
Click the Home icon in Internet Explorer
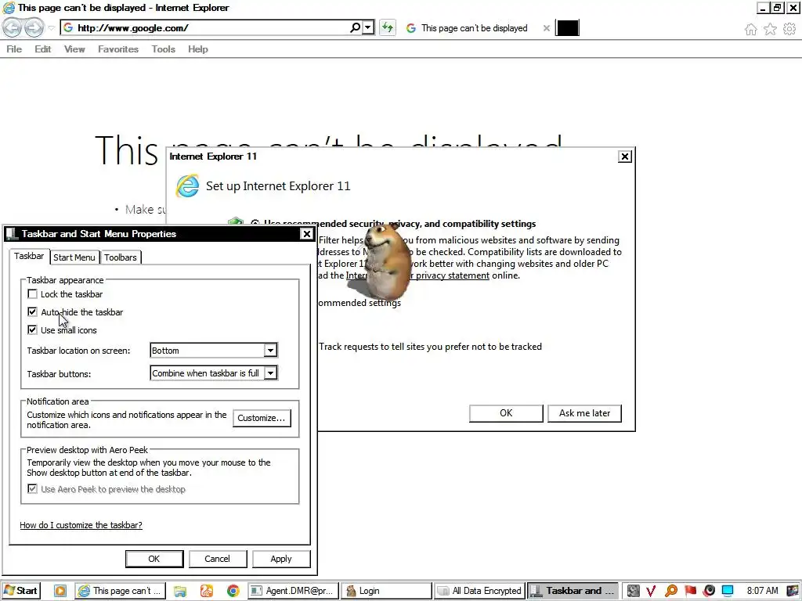tap(751, 29)
